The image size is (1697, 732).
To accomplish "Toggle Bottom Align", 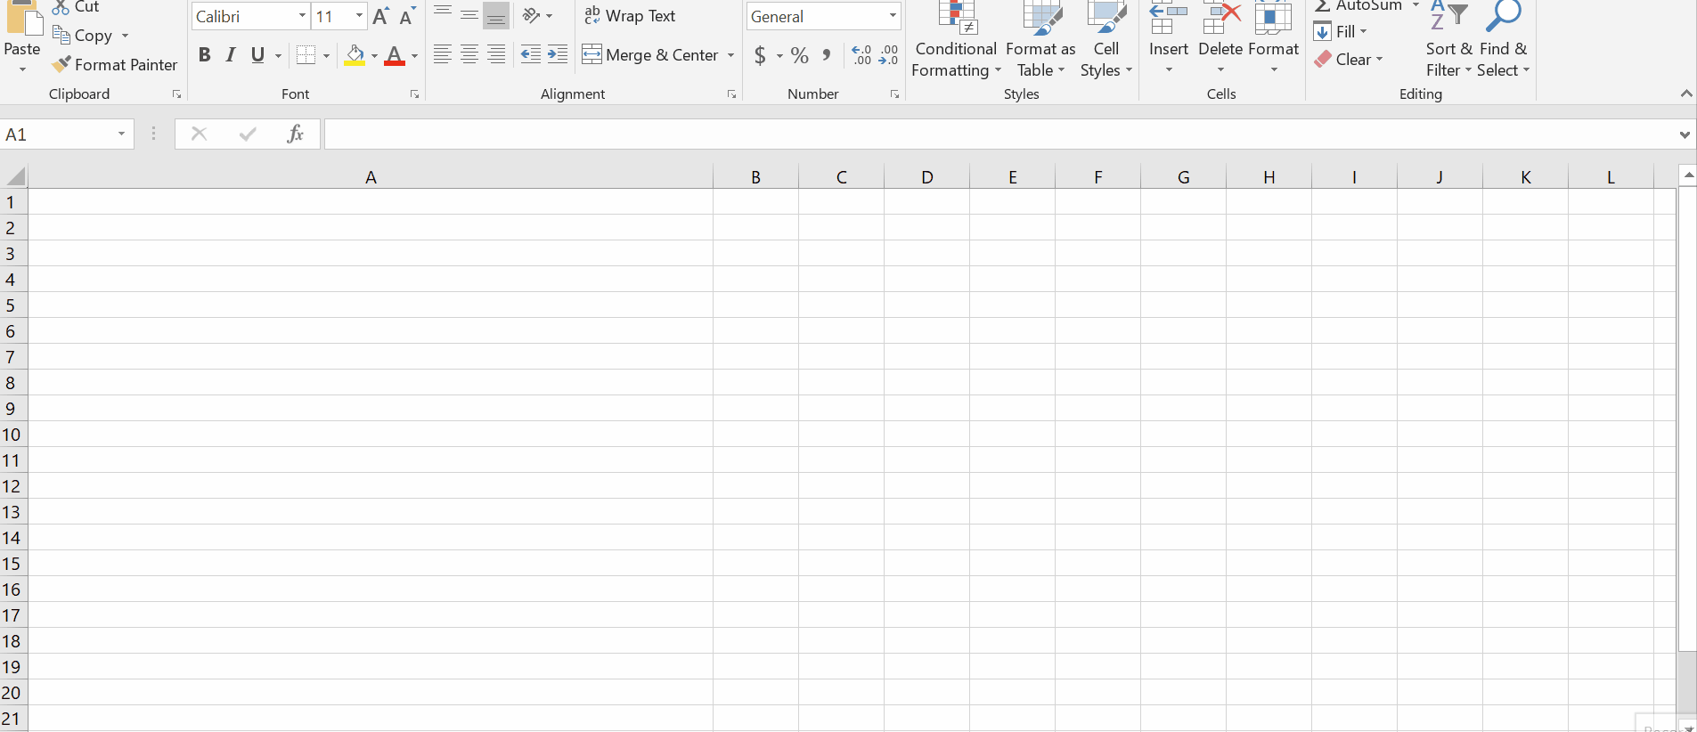I will (496, 15).
